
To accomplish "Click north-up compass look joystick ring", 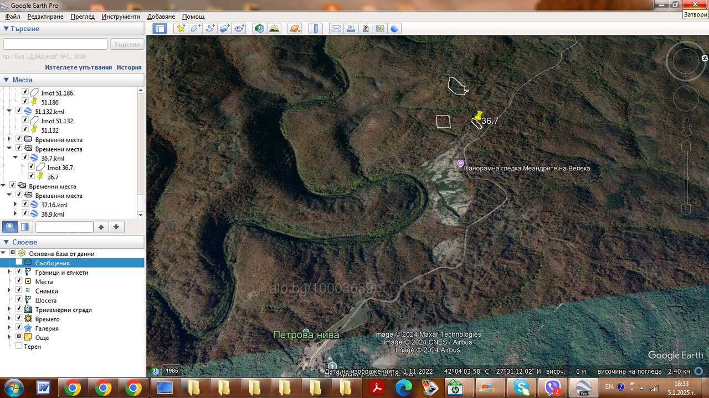I will 686,61.
